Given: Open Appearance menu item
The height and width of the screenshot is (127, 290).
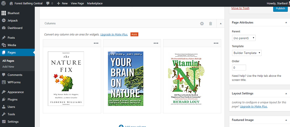Looking at the screenshot, I should coord(16,92).
